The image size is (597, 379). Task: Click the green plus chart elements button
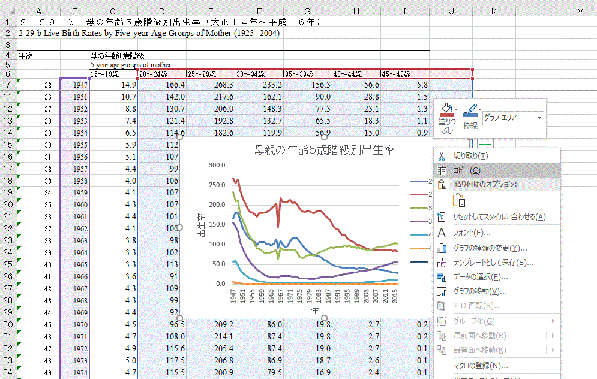pos(485,143)
